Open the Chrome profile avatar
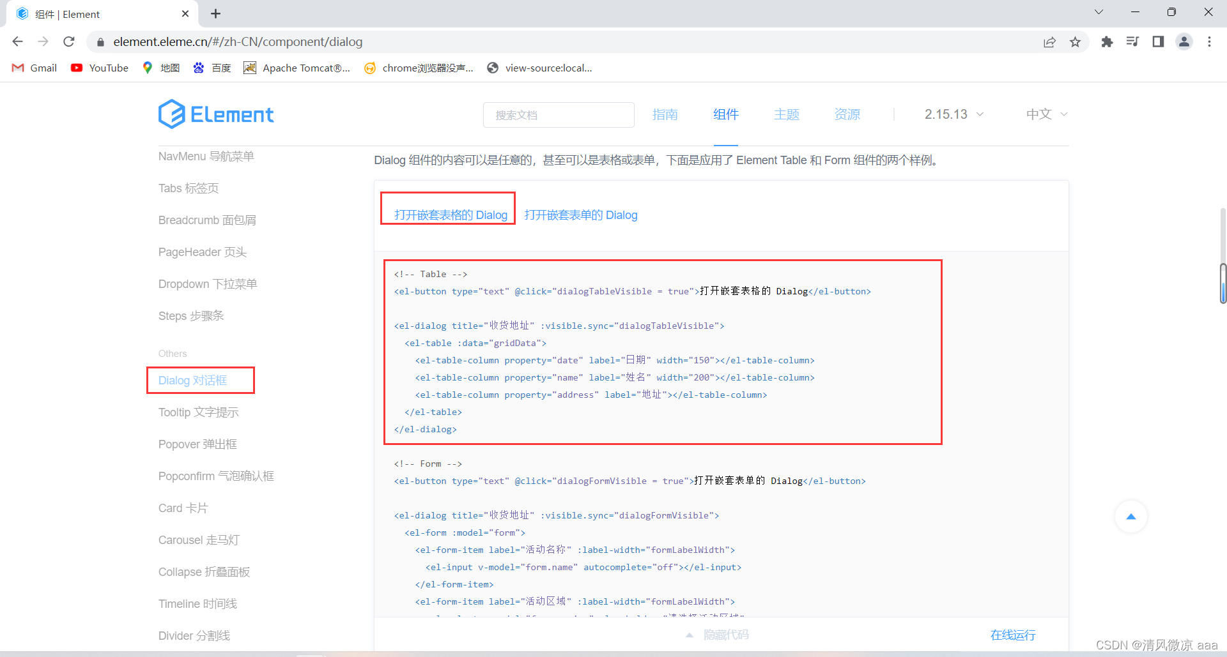 [x=1184, y=42]
